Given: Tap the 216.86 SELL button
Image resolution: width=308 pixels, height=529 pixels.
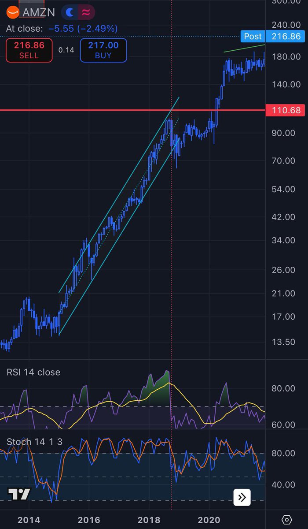Looking at the screenshot, I should coord(29,50).
